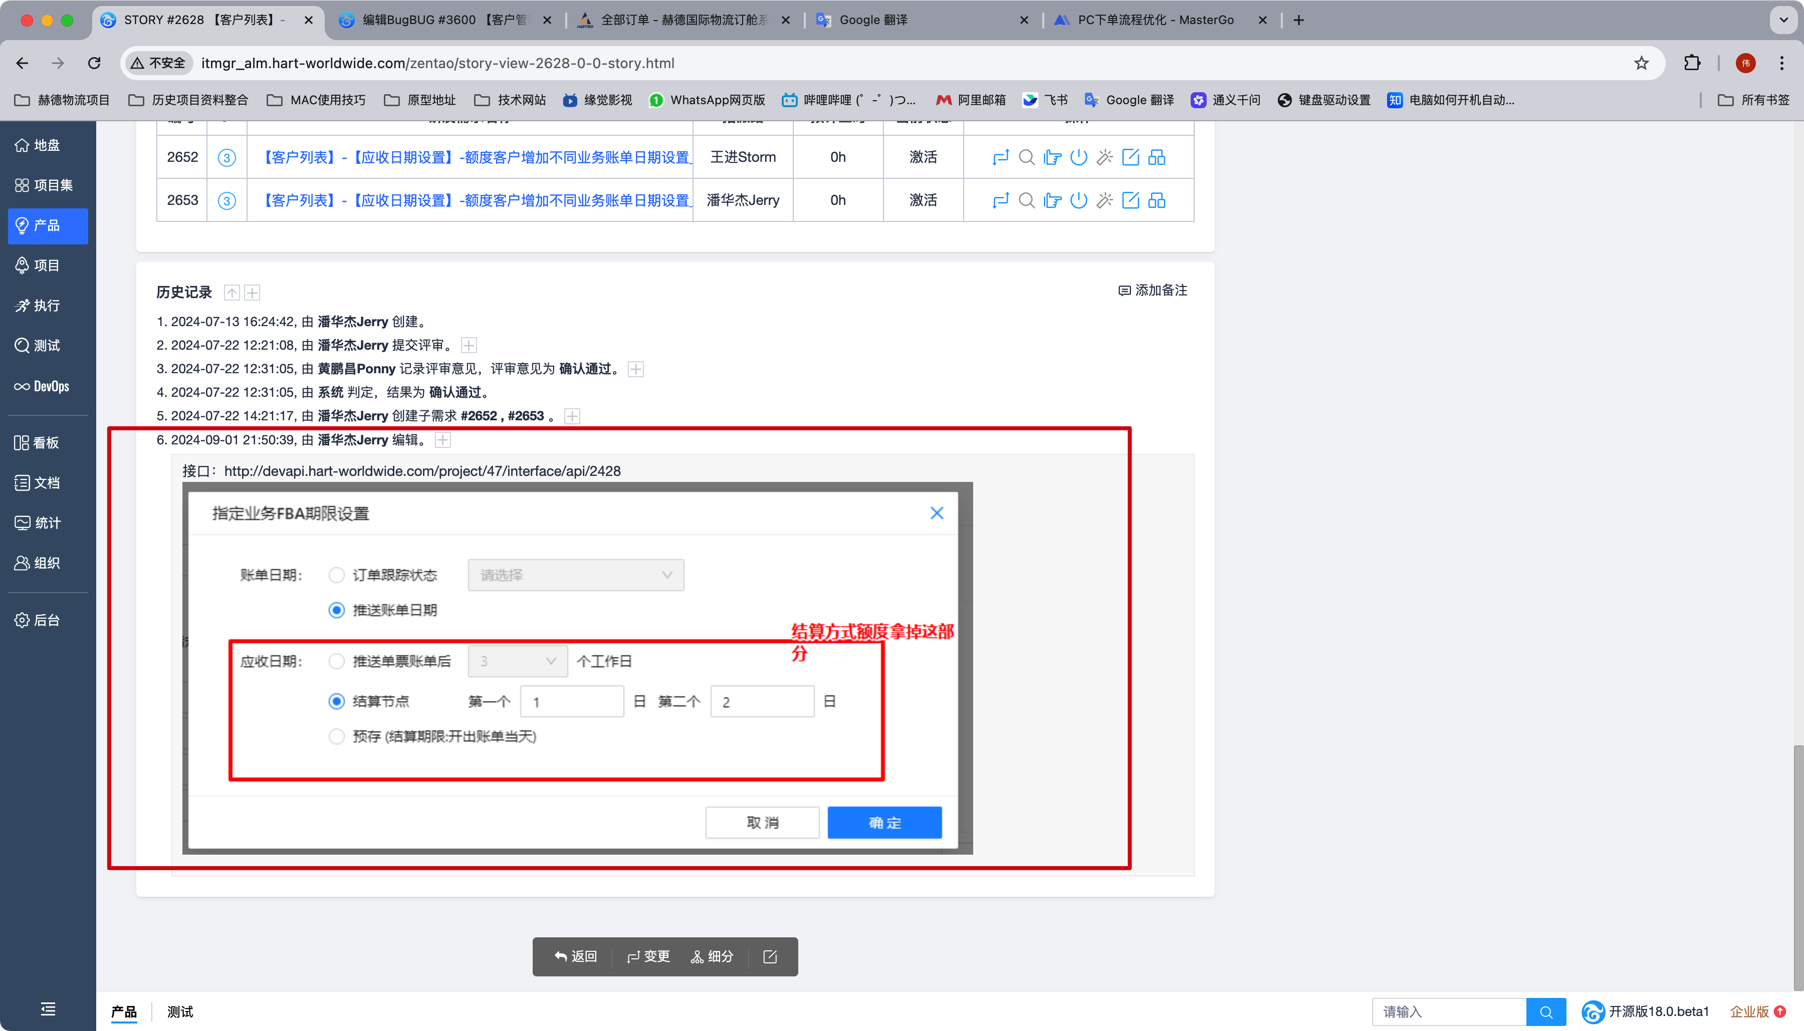Collapse sidebar via bottom-left menu icon

(x=48, y=1009)
